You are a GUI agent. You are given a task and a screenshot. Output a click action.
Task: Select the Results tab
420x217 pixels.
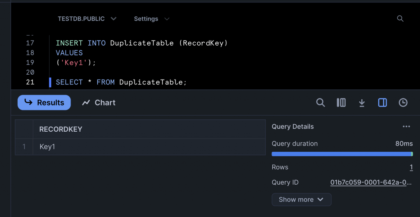(44, 103)
